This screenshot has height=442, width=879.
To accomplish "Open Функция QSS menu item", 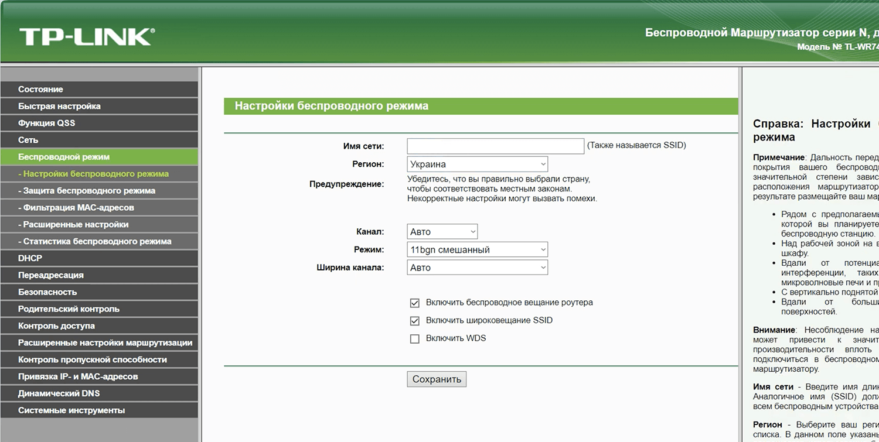I will click(x=46, y=124).
